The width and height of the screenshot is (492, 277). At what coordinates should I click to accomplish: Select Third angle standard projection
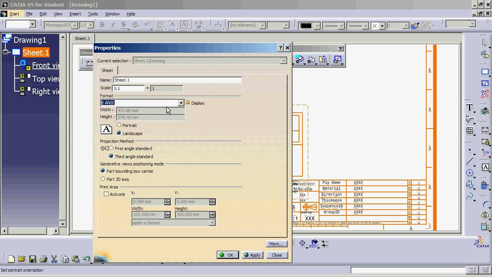click(x=111, y=156)
